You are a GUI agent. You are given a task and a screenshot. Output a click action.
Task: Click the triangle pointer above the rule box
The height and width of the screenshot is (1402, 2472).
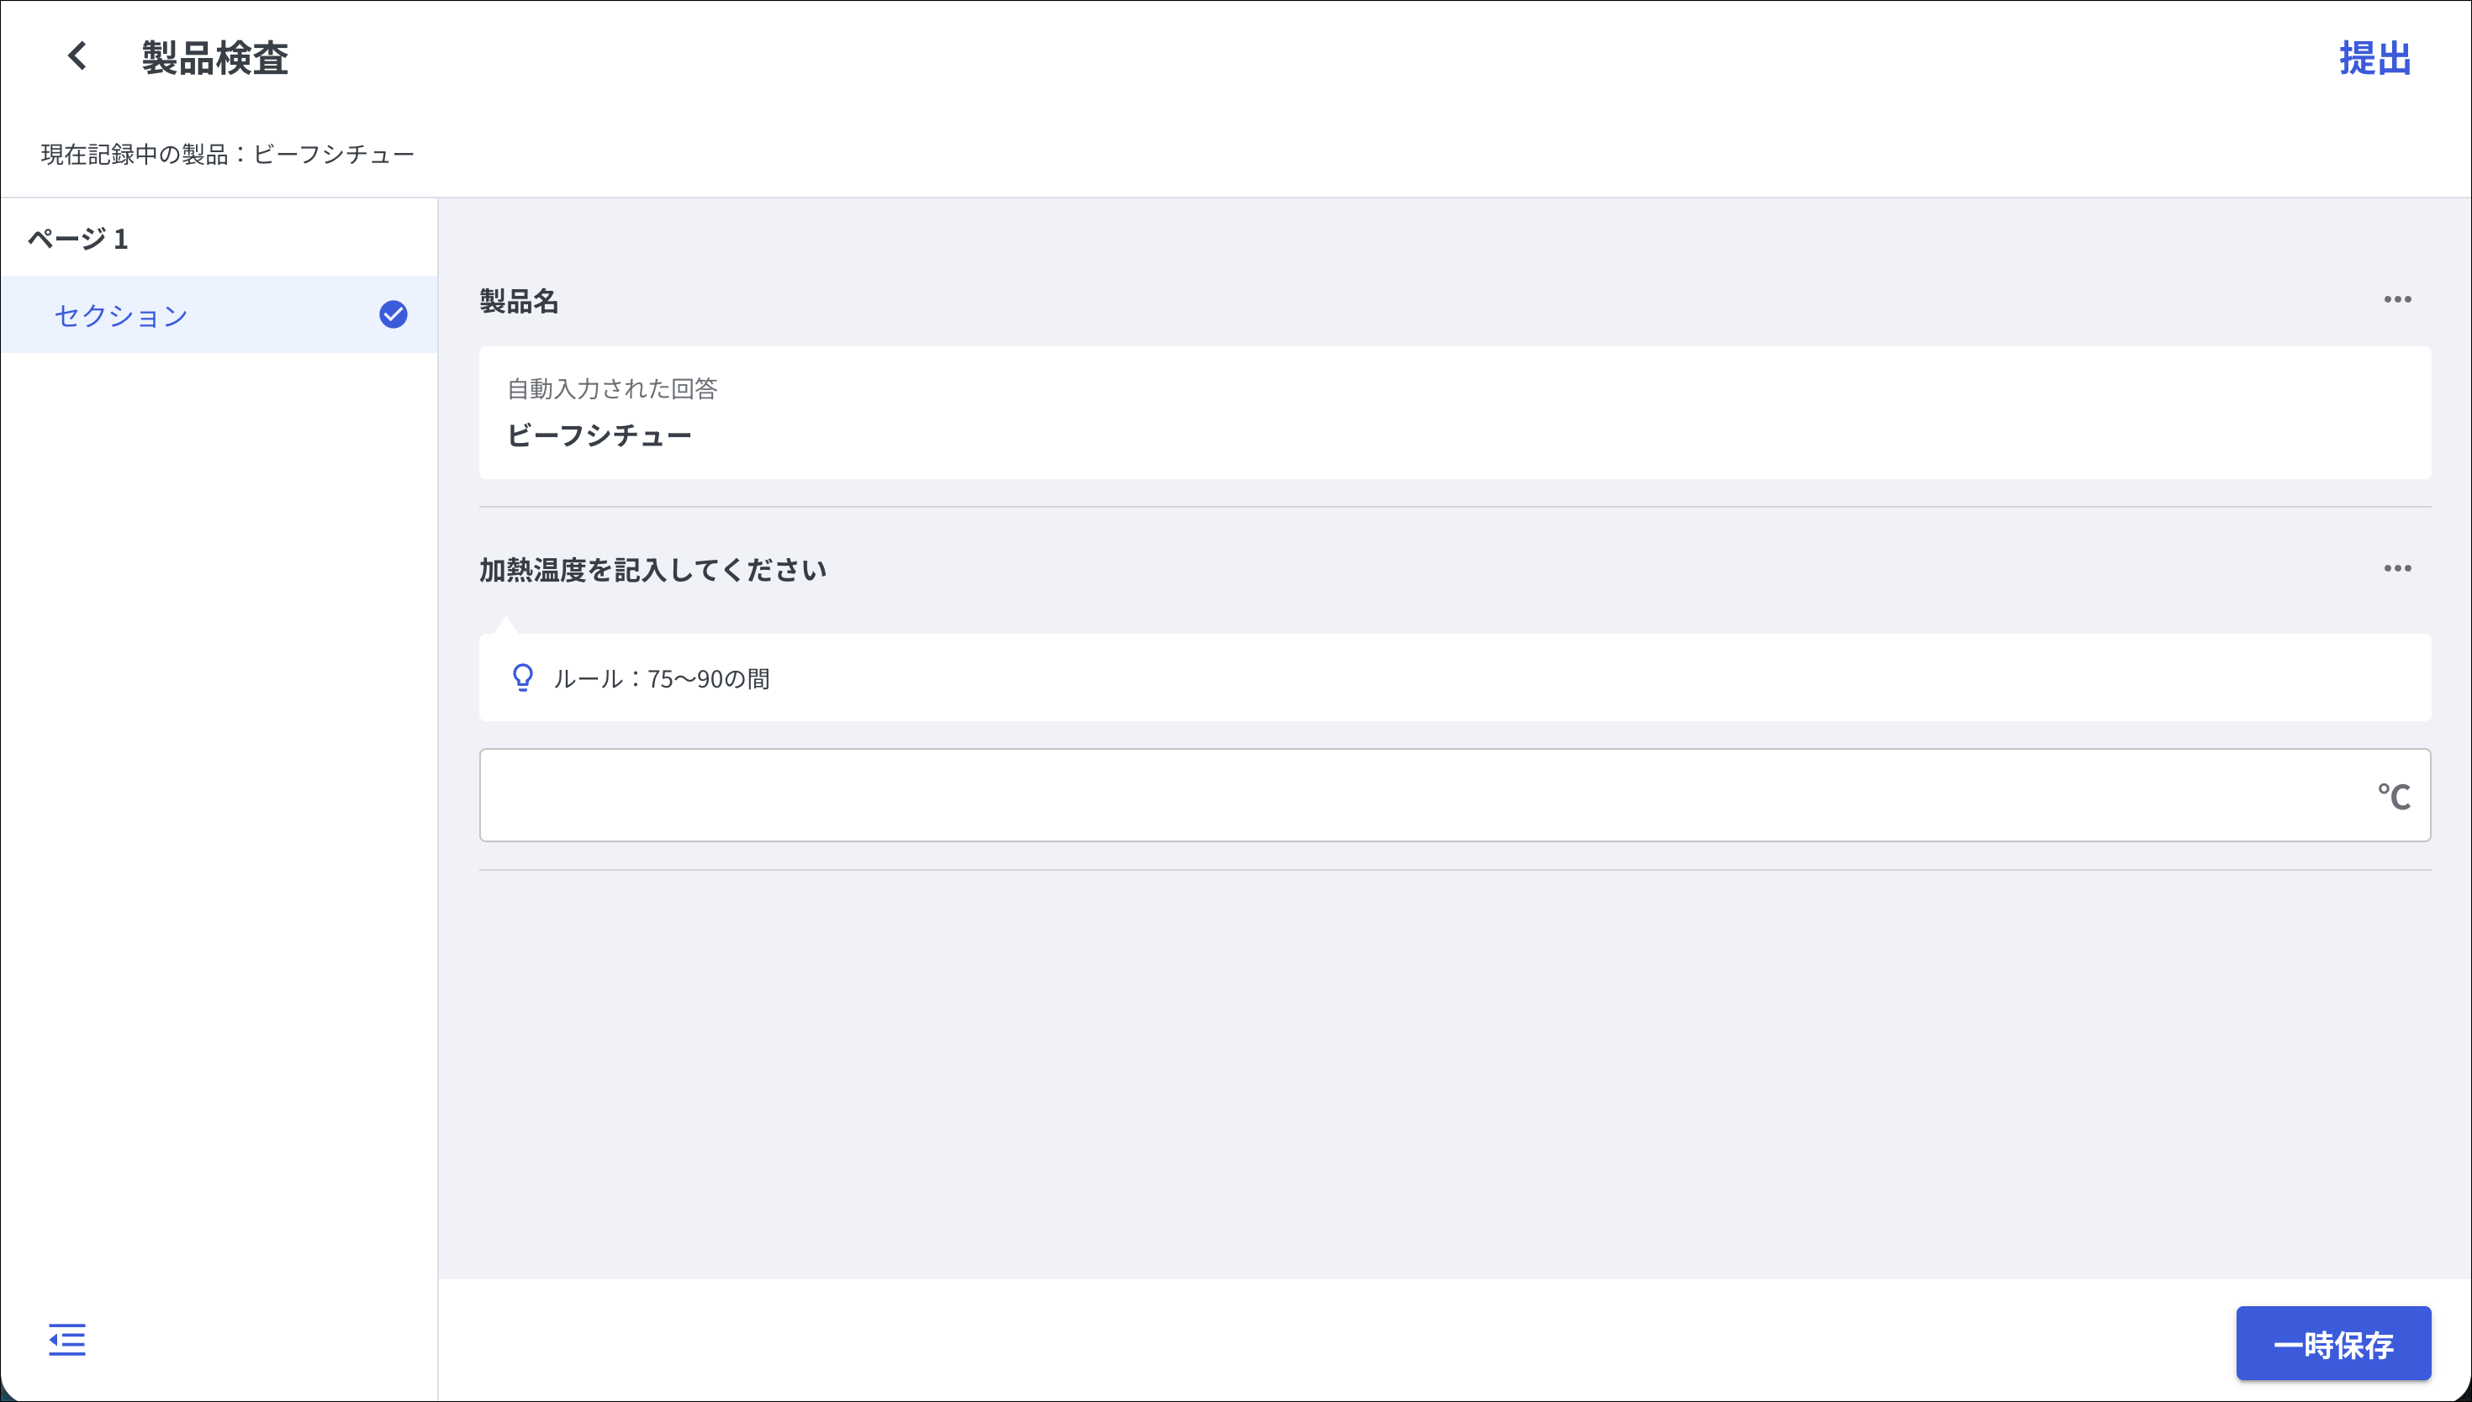(505, 625)
